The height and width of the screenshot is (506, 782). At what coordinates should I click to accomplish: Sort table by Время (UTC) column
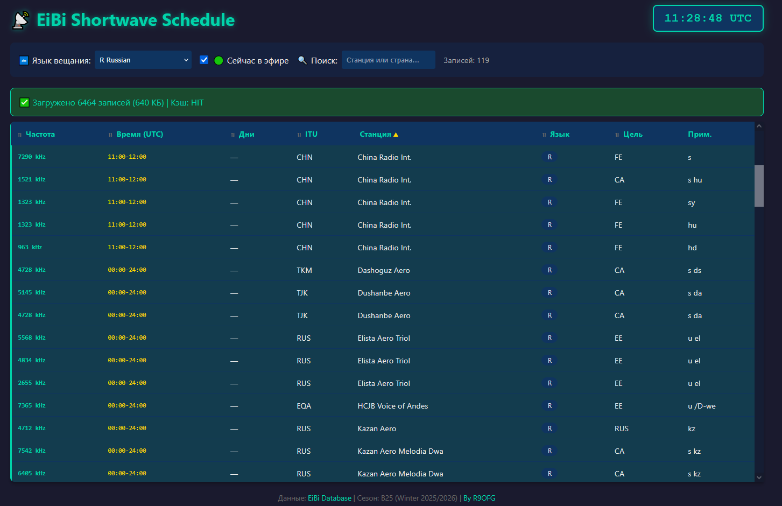pos(139,134)
